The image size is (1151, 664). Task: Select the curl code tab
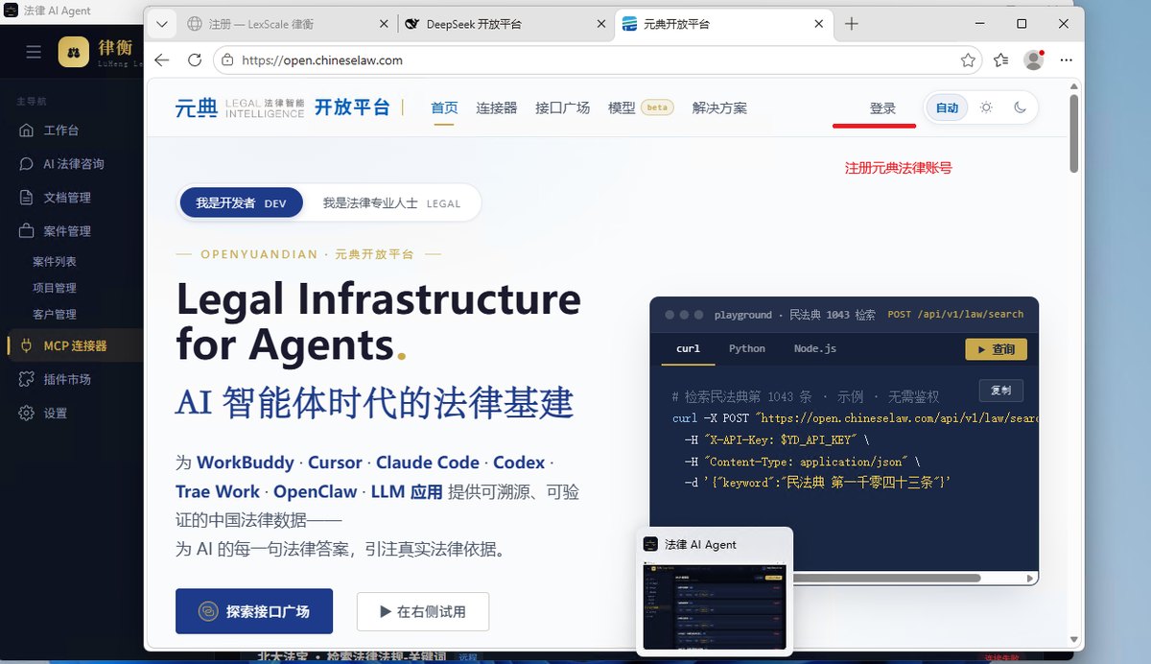(688, 349)
